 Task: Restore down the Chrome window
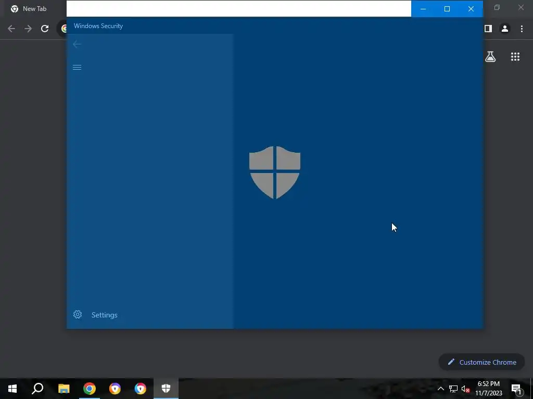click(497, 7)
